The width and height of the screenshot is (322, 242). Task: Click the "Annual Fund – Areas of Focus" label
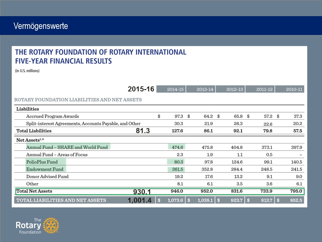click(x=57, y=155)
